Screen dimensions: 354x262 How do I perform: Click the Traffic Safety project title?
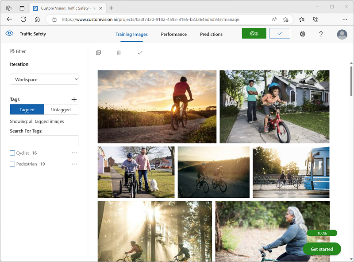pos(33,34)
